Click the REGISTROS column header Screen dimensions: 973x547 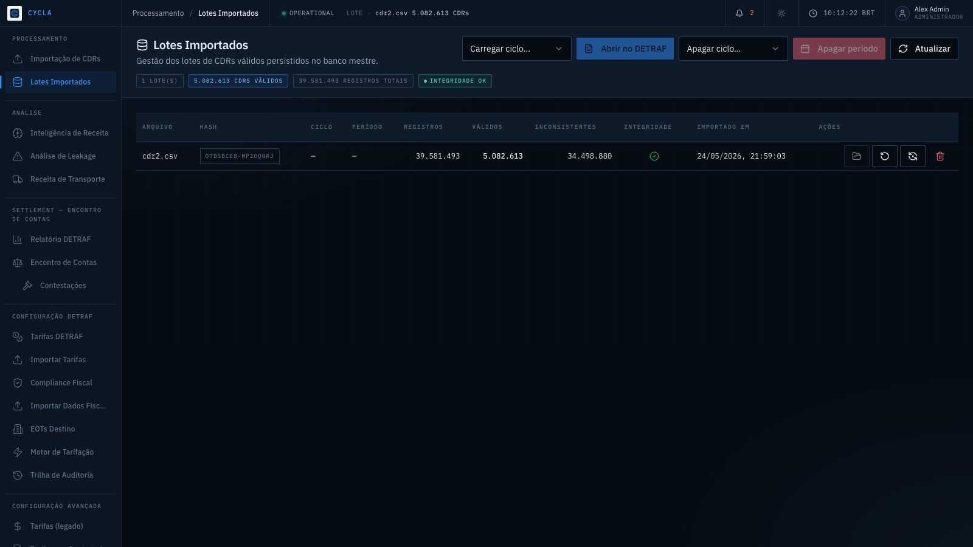(x=424, y=127)
